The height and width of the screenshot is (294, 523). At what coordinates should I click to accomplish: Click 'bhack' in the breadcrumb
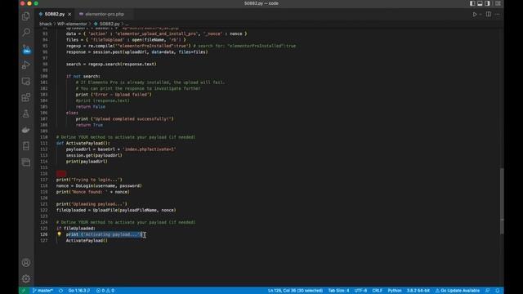(46, 24)
